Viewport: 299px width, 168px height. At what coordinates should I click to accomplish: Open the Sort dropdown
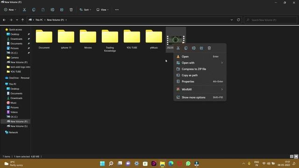[x=85, y=10]
